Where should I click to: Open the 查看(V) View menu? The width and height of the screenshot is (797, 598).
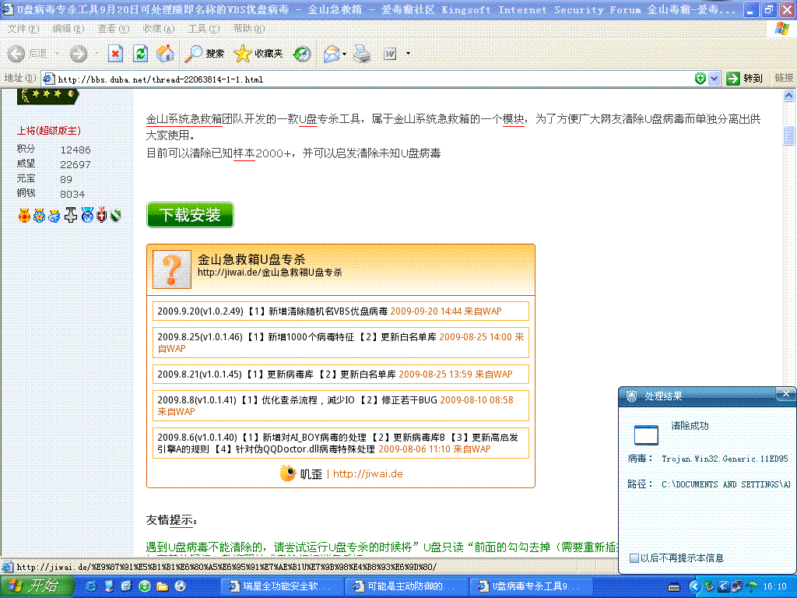114,29
